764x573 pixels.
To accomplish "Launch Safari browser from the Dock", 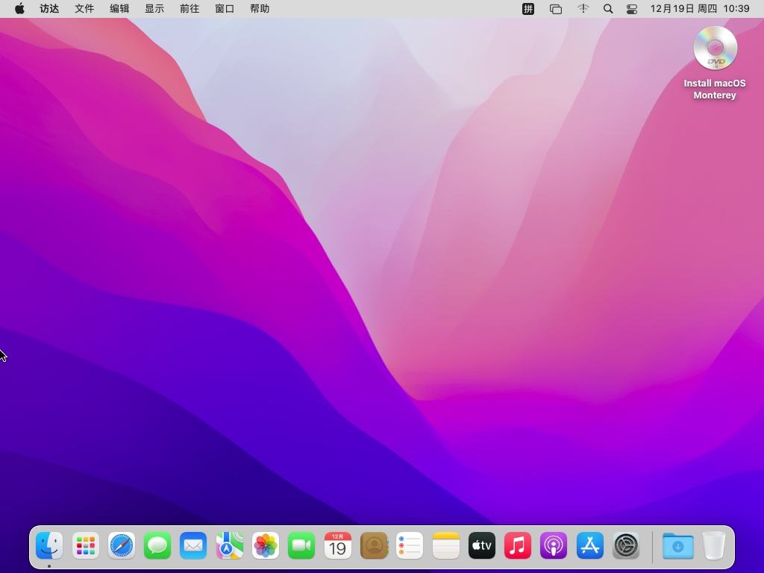I will point(122,546).
